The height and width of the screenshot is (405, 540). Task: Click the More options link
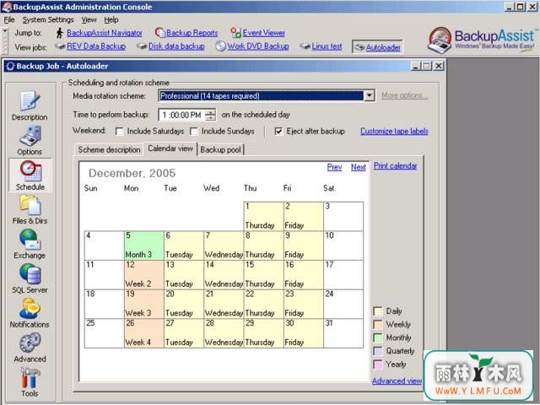point(405,95)
